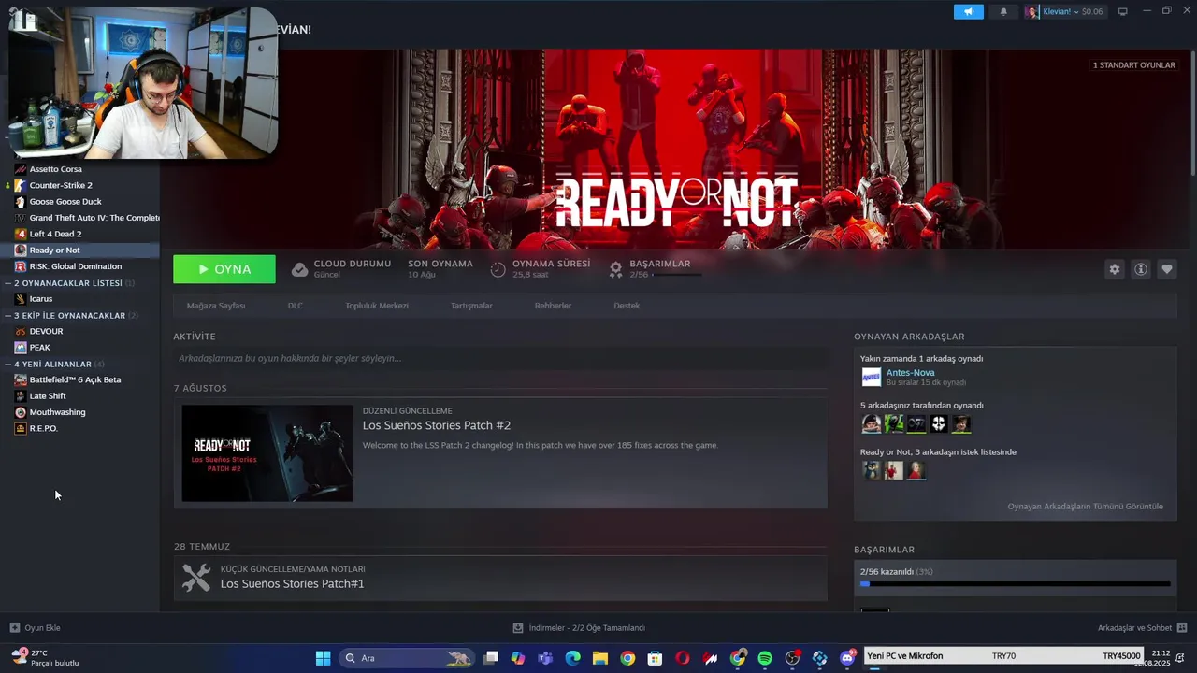Screen dimensions: 1197x673
Task: Open weather widget showing 27°C
Action: pyautogui.click(x=47, y=658)
